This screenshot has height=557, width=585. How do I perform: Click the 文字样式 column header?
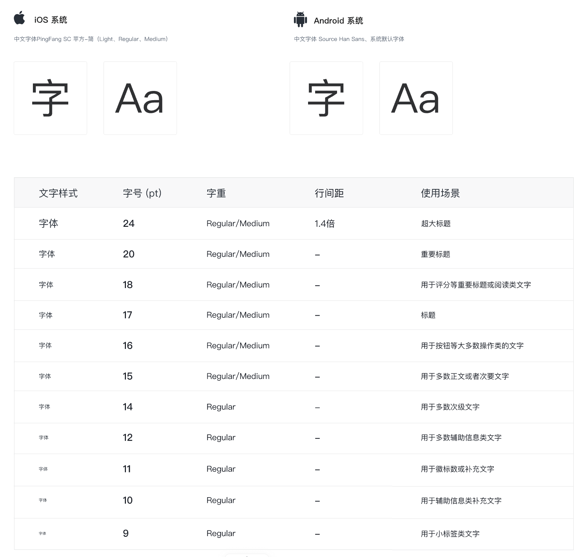tap(58, 193)
